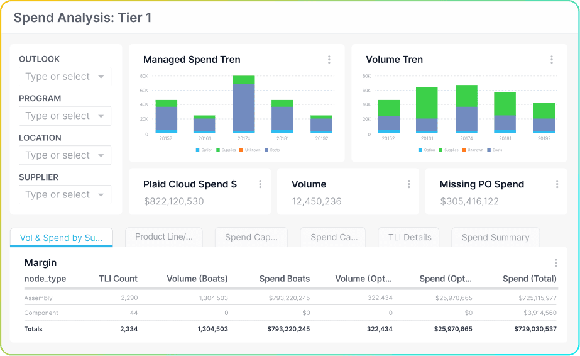Open Missing PO Spend card menu
Viewport: 580px width, 356px height.
coord(557,184)
